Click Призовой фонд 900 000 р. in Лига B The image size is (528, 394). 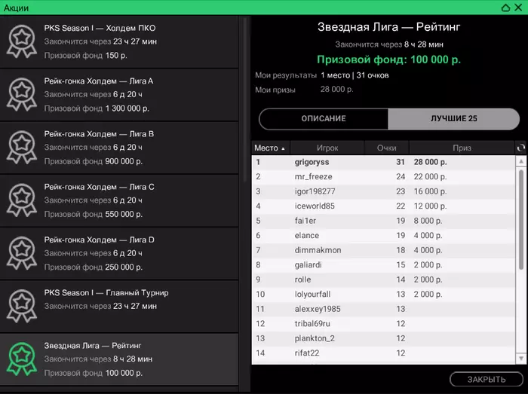94,162
